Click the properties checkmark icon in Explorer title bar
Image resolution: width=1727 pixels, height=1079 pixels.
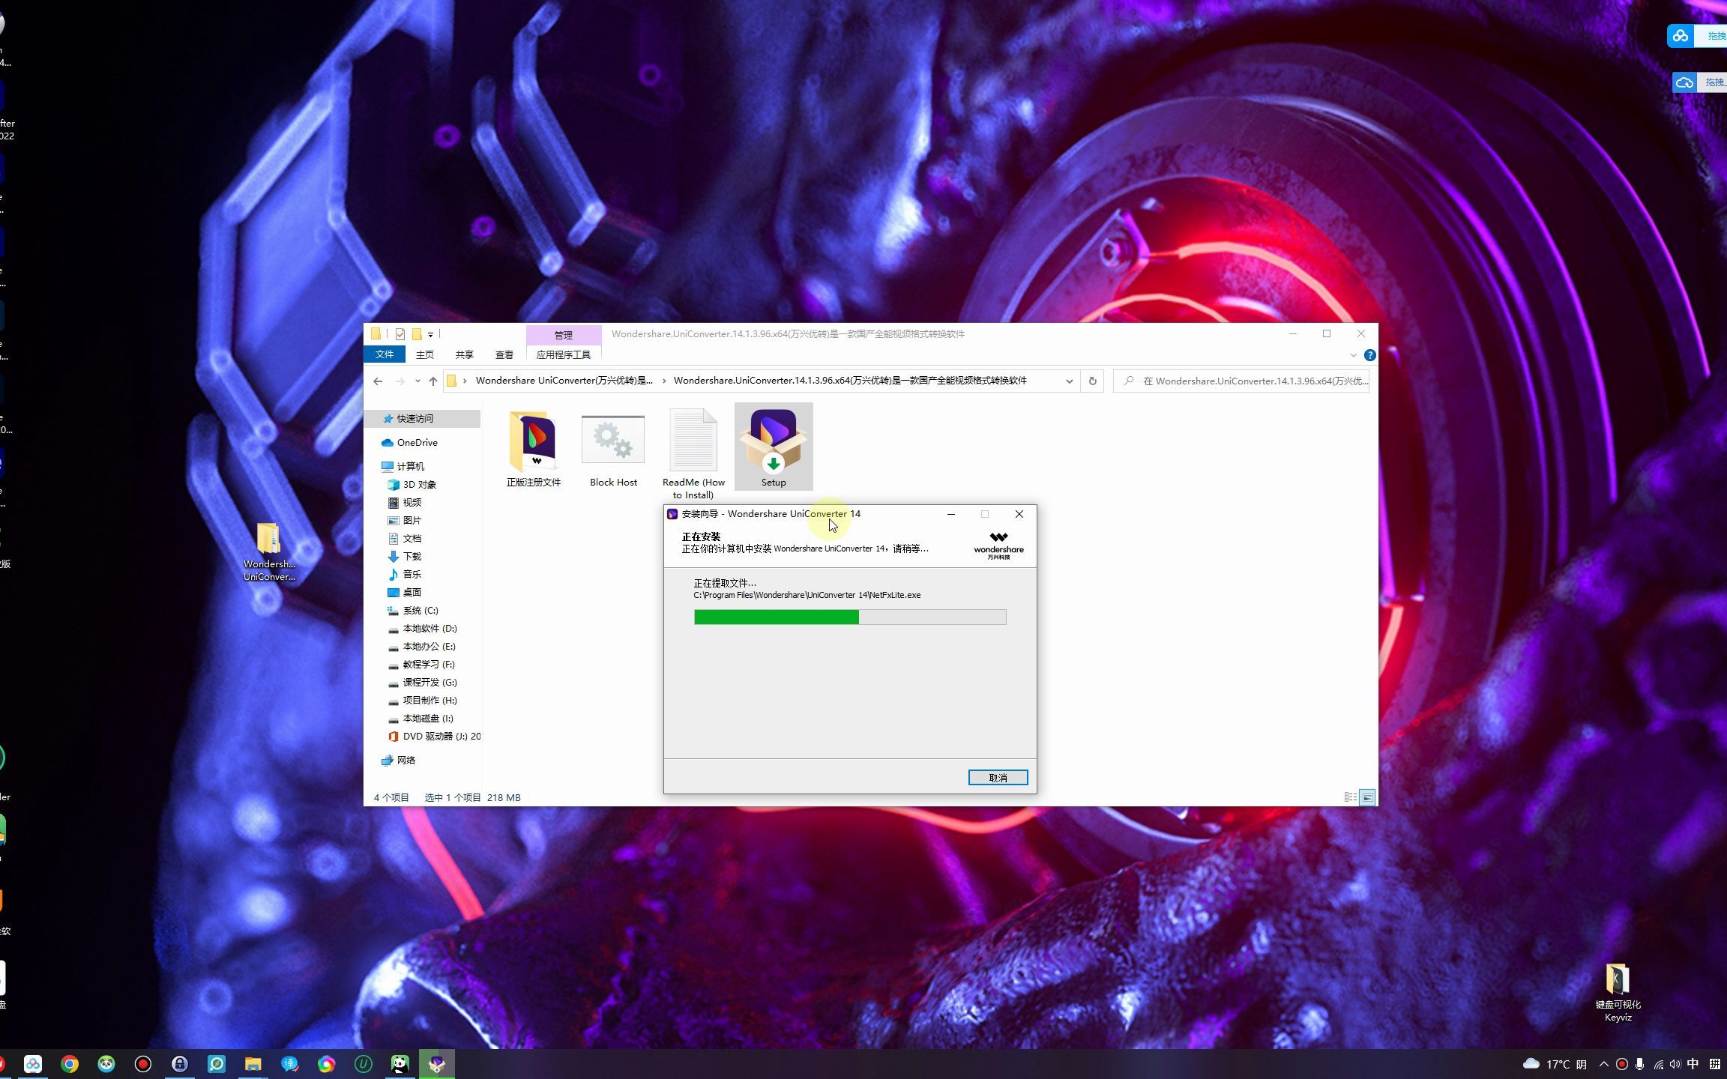click(400, 334)
